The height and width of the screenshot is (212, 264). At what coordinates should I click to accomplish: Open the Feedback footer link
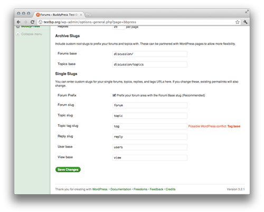click(x=156, y=189)
